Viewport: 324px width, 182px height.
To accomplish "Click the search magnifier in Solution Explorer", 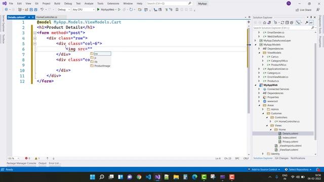I will pos(313,28).
